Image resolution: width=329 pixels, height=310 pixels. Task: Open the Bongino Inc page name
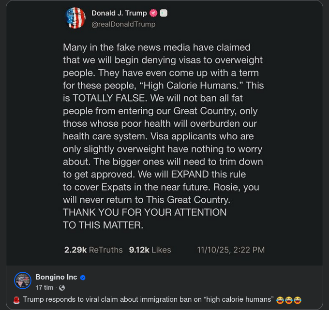click(56, 277)
